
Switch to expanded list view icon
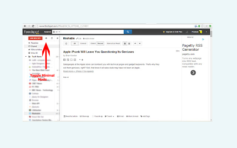125,44
